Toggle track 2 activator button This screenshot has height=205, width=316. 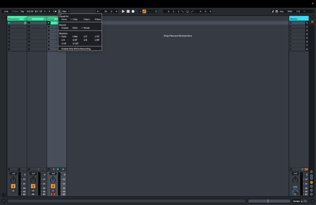[33, 186]
